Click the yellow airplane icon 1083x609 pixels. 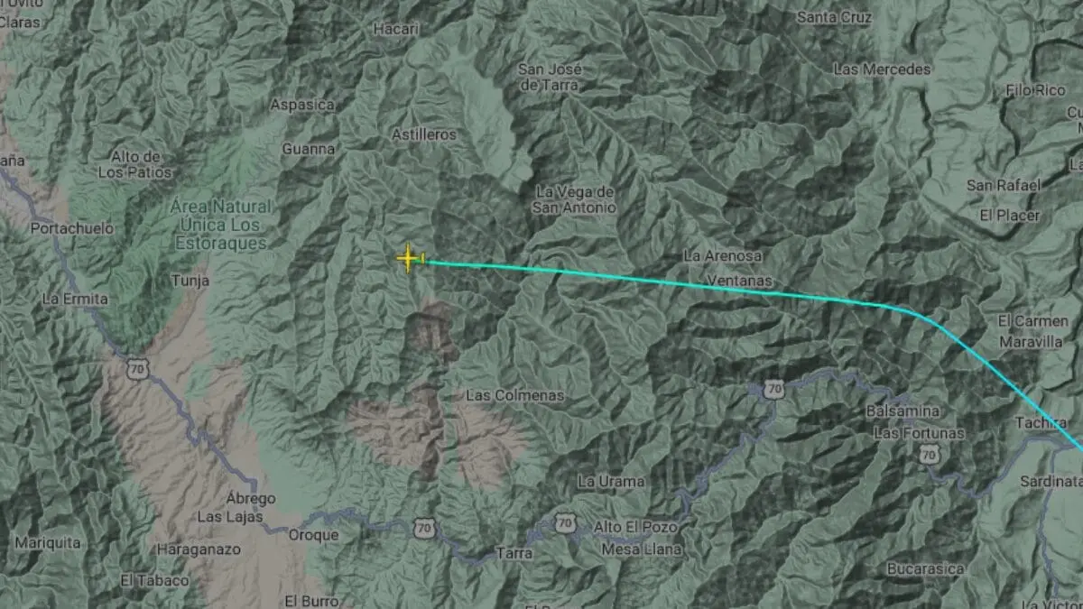click(410, 259)
